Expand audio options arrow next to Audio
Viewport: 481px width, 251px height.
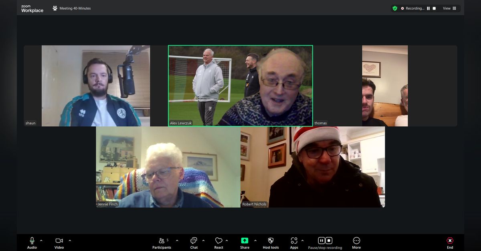41,241
